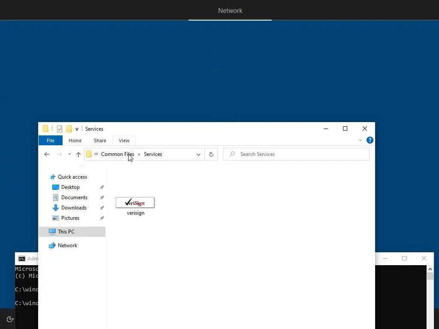This screenshot has width=439, height=329.
Task: Click the Documents page icon
Action: [x=56, y=197]
